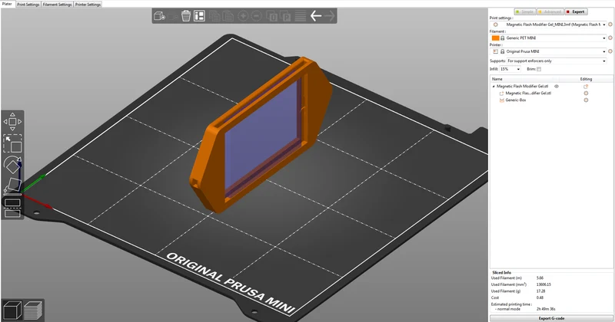Select the Move gizmo tool
The height and width of the screenshot is (322, 615).
point(12,122)
